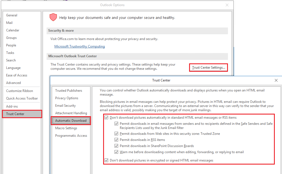
Task: Open Groups settings category
Action: [11, 38]
